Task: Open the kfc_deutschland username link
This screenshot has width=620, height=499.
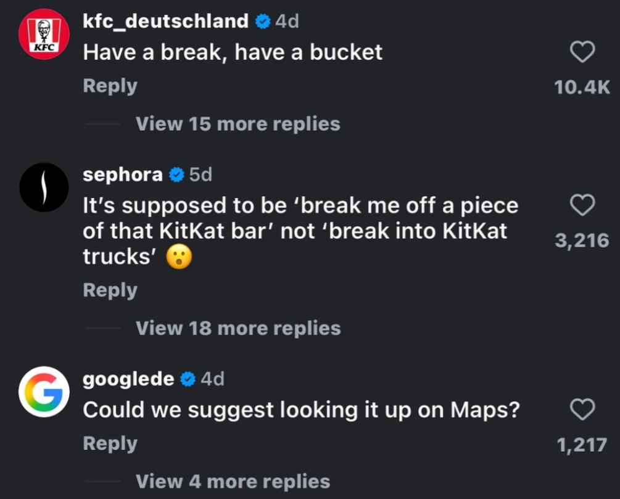Action: click(x=165, y=22)
